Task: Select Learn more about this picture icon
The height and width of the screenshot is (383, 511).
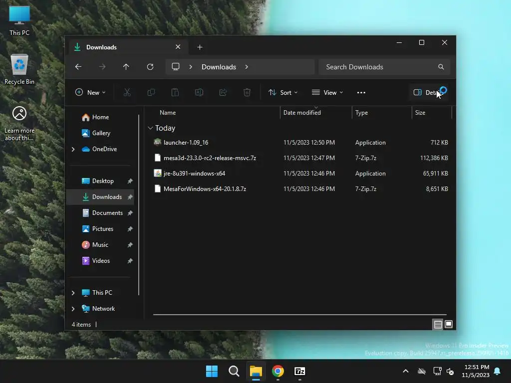Action: tap(19, 124)
